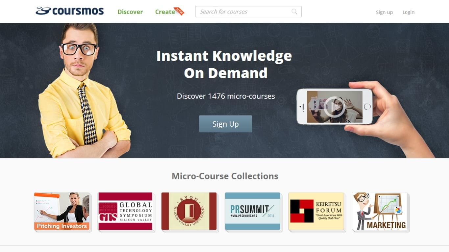Click the search magnifier icon
The image size is (449, 252).
295,12
